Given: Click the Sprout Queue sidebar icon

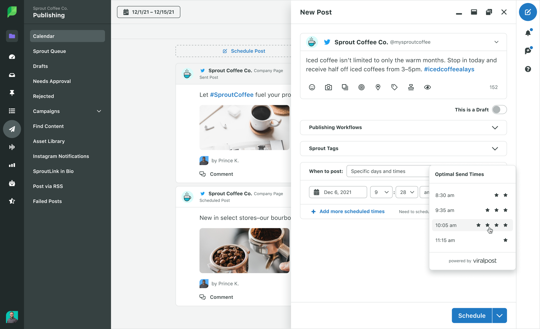Looking at the screenshot, I should tap(49, 51).
